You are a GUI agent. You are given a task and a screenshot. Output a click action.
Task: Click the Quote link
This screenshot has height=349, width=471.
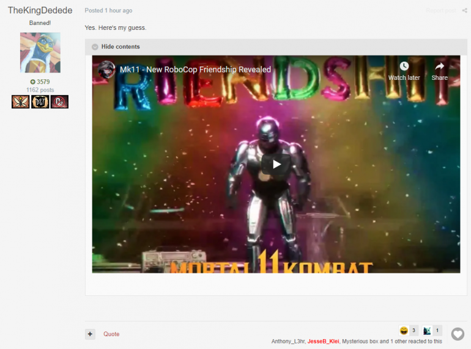coord(111,334)
